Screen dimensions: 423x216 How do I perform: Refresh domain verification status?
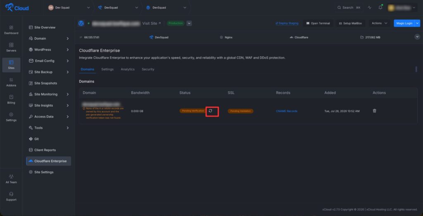[210, 111]
